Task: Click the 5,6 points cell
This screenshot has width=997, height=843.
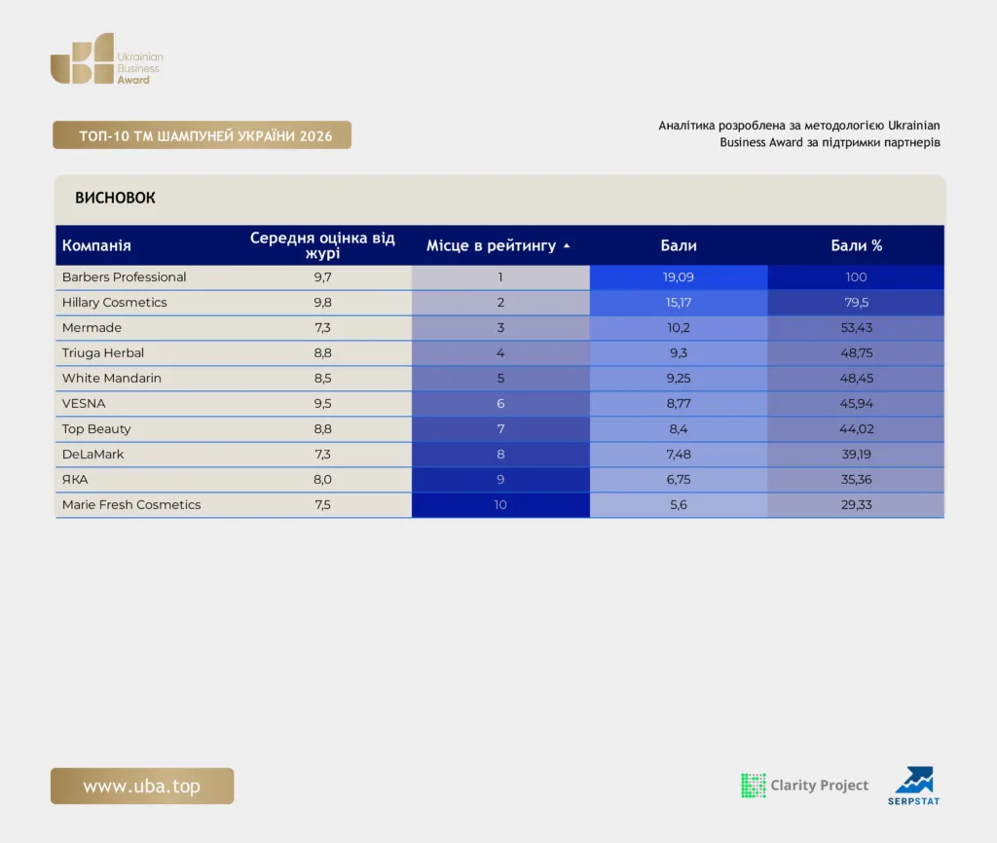Action: pos(679,505)
